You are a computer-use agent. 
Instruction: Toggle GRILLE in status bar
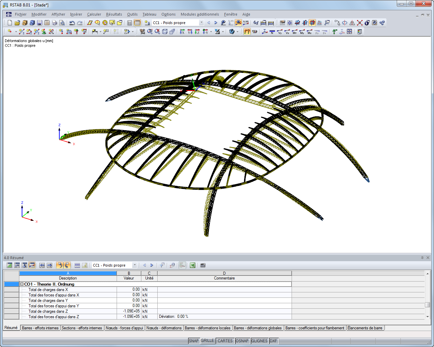(208, 341)
